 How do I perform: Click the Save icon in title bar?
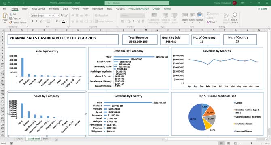pos(5,3)
